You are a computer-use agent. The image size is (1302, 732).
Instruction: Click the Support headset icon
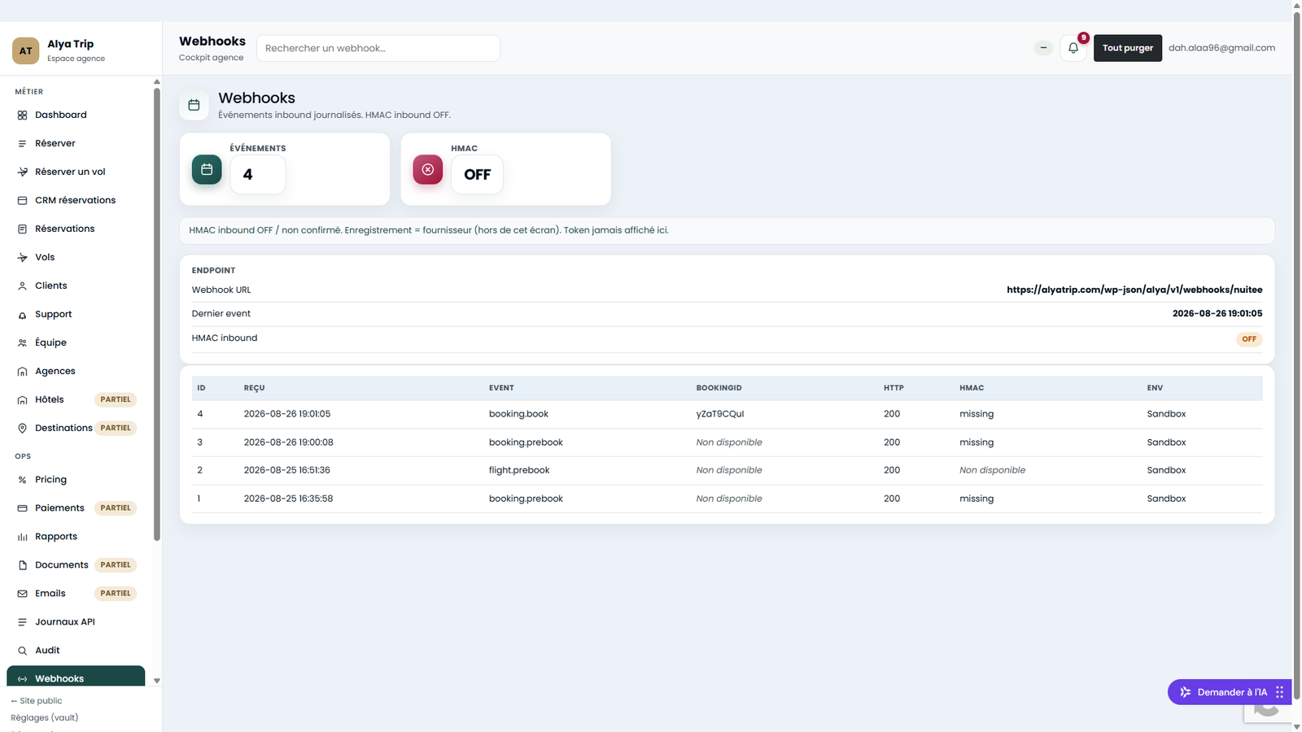[23, 315]
